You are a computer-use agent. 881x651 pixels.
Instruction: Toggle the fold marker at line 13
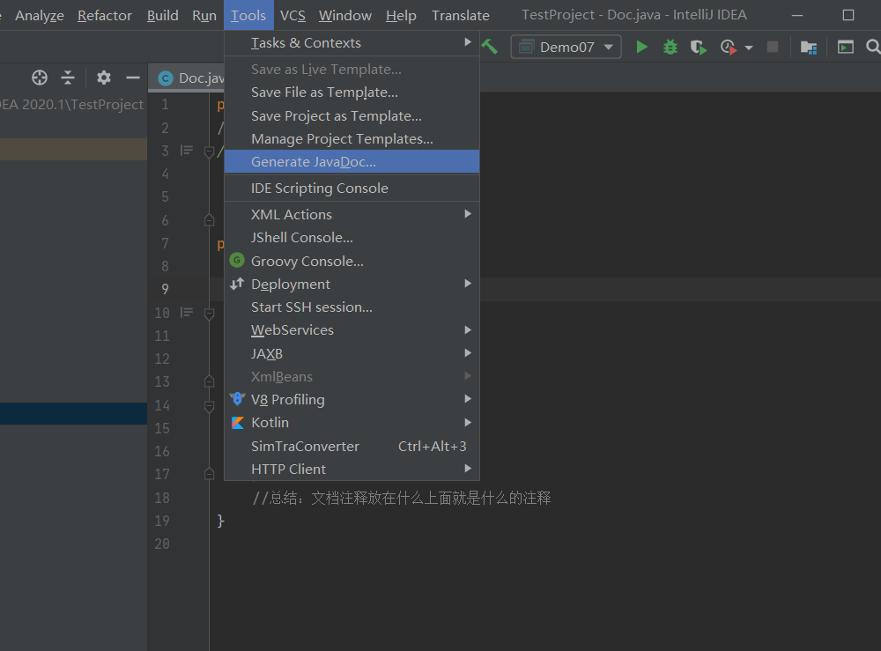click(209, 381)
